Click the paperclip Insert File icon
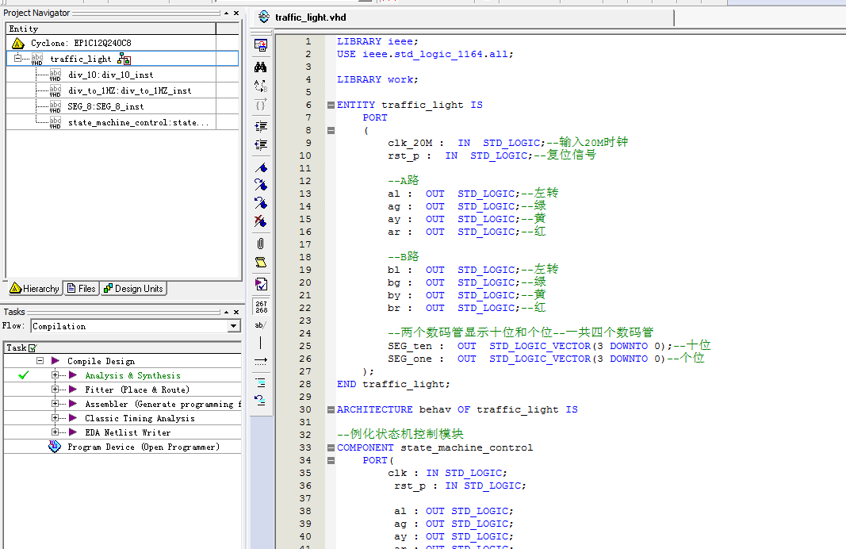 260,244
